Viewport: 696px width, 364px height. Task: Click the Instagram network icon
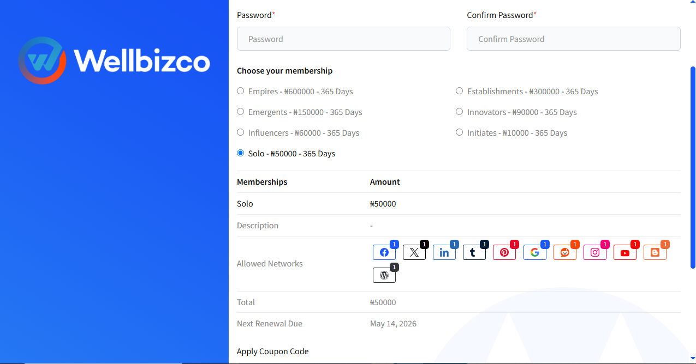pos(595,252)
